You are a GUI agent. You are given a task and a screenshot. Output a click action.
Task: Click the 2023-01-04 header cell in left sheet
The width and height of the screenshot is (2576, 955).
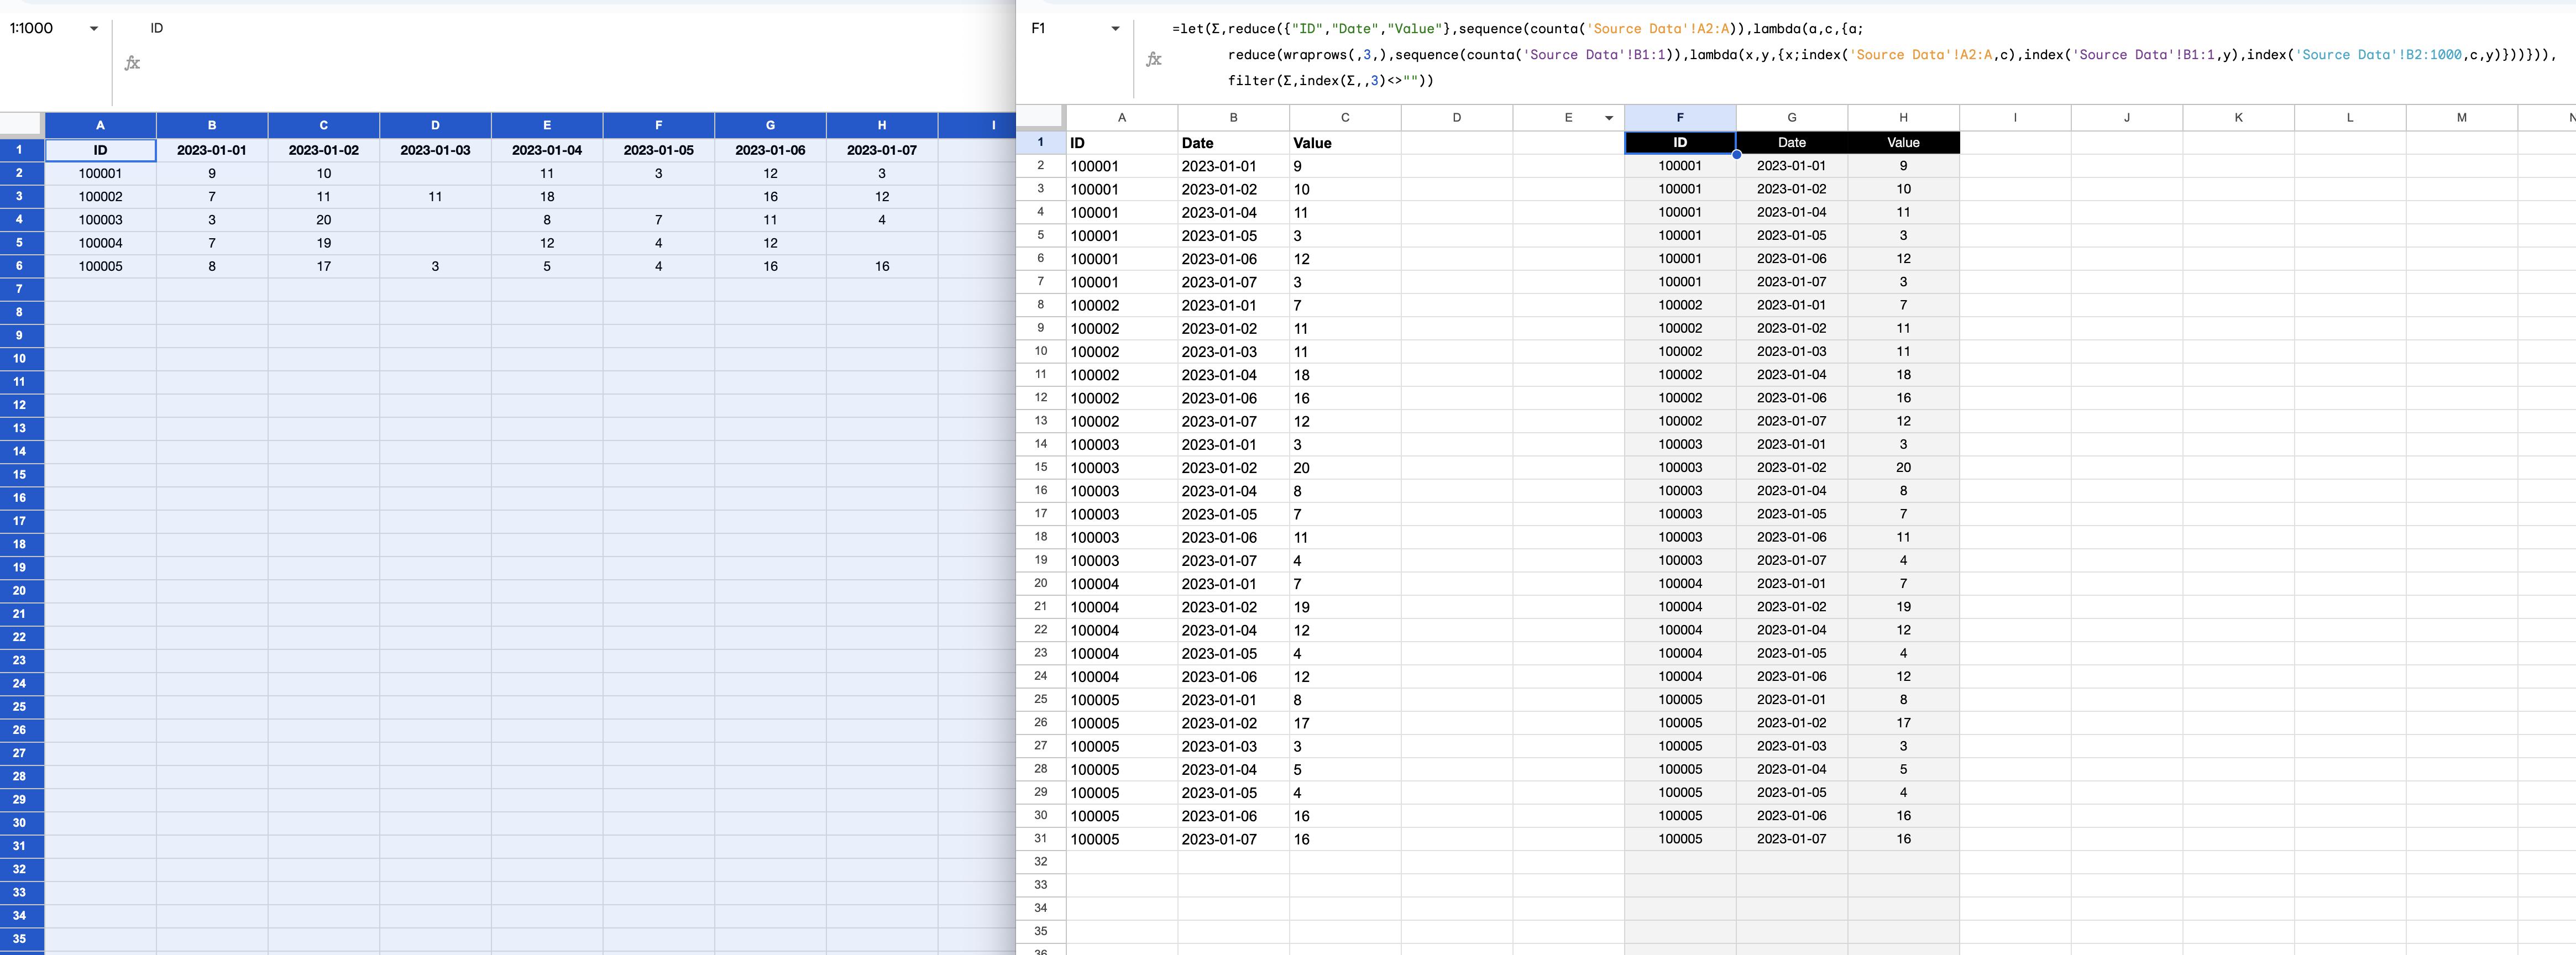[x=546, y=150]
